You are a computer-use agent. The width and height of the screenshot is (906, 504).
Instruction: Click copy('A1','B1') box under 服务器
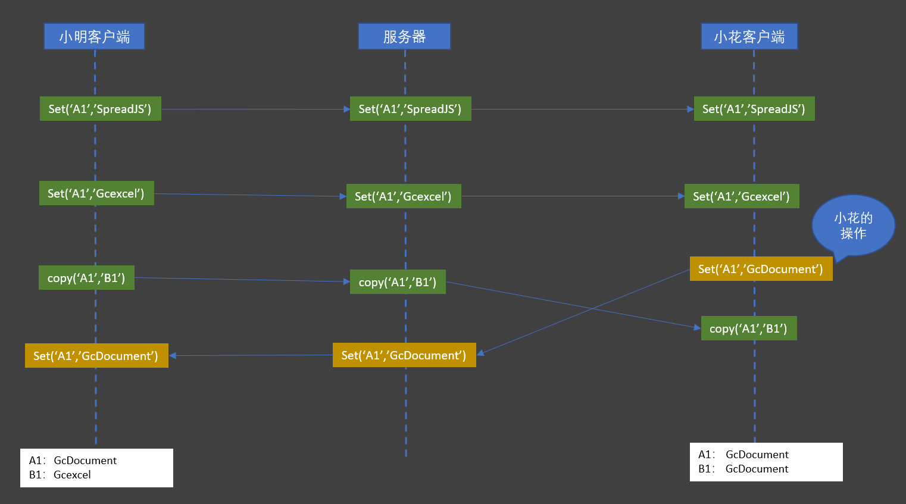[398, 282]
